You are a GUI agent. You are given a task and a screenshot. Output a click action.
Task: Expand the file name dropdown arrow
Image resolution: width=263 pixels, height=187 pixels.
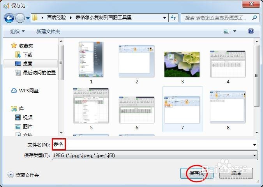(254, 145)
